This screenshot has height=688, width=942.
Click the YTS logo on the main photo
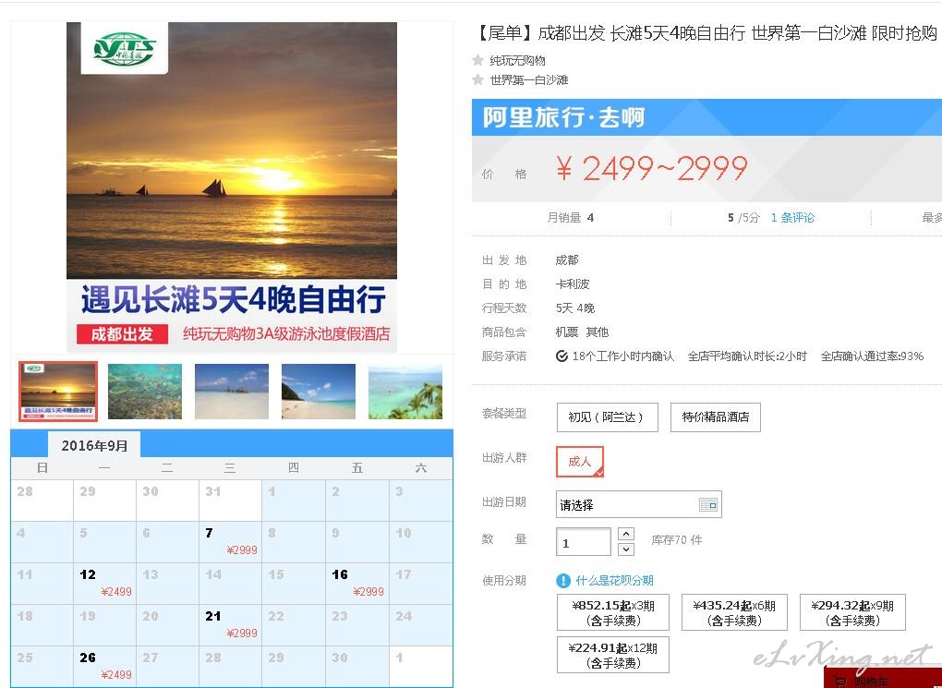point(125,48)
